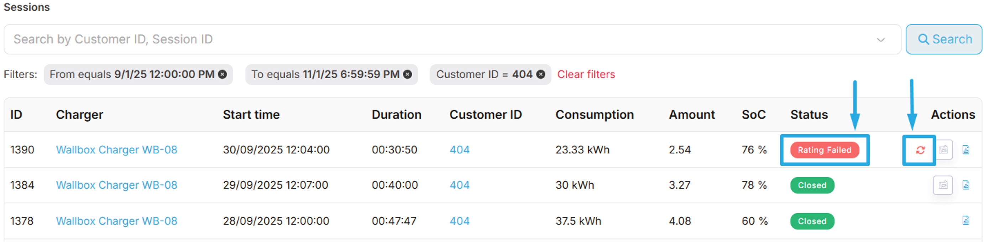The width and height of the screenshot is (984, 242).
Task: Open Wallbox Charger WB-08 link for session 1378
Action: (x=116, y=221)
